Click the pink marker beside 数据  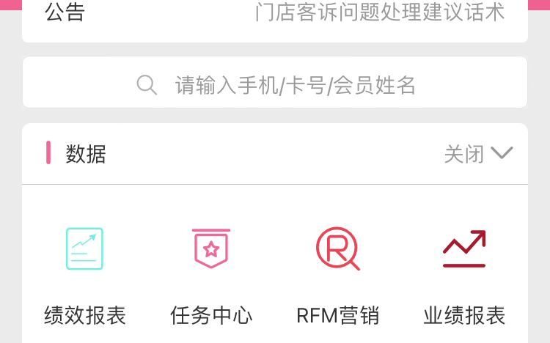[48, 152]
